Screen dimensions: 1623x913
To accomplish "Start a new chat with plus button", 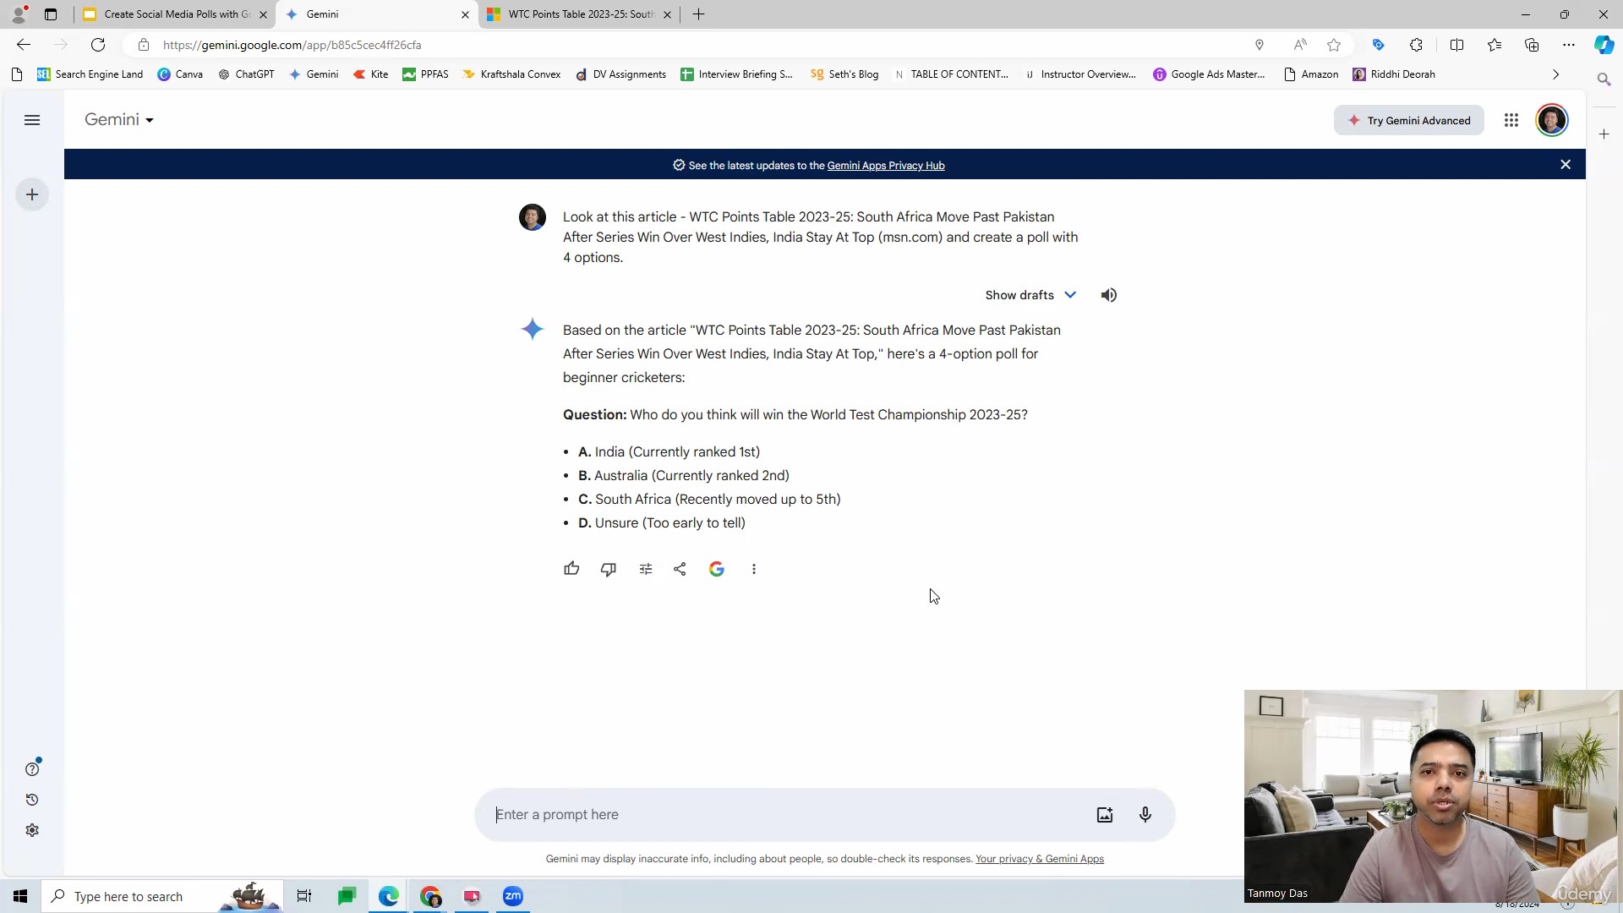I will click(x=32, y=195).
